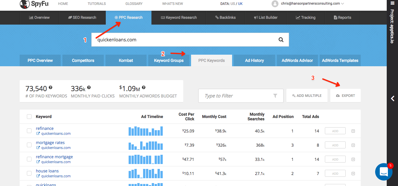398x186 pixels.
Task: Open the chat support bubble
Action: 384,172
